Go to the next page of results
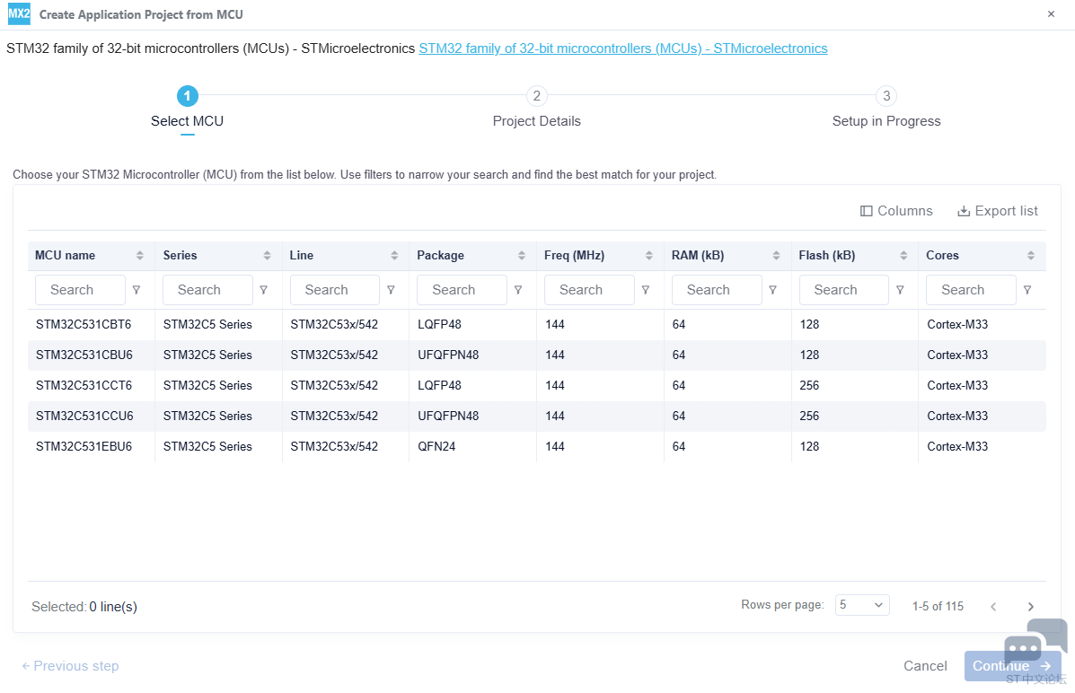 coord(1030,607)
